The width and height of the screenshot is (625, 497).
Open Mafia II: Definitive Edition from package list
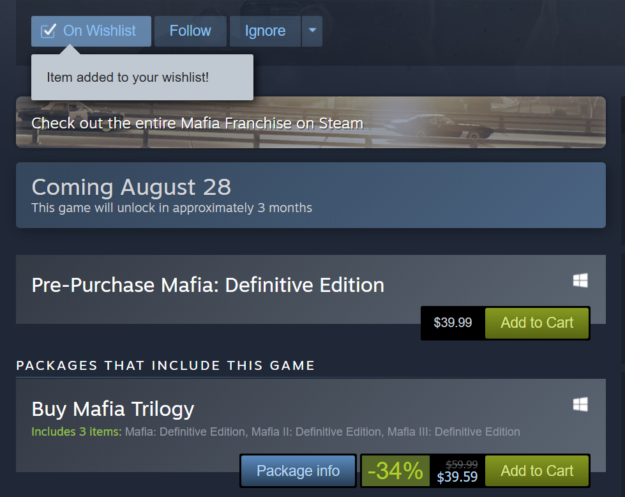pos(316,432)
